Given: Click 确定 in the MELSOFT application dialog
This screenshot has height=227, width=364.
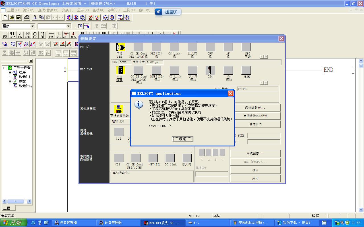Looking at the screenshot, I should pyautogui.click(x=183, y=139).
